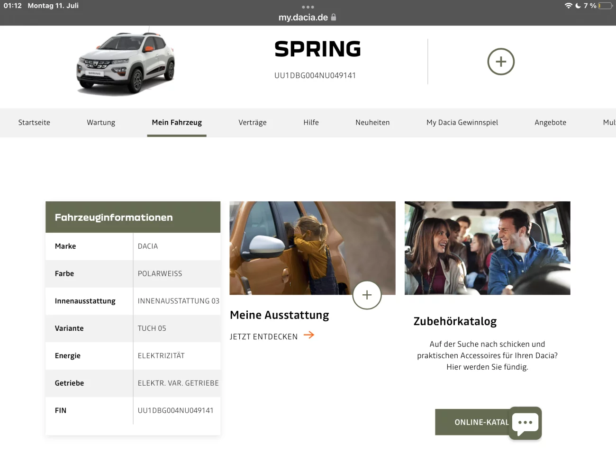Tap the DACIA value in Marke row
Image resolution: width=616 pixels, height=462 pixels.
(148, 246)
